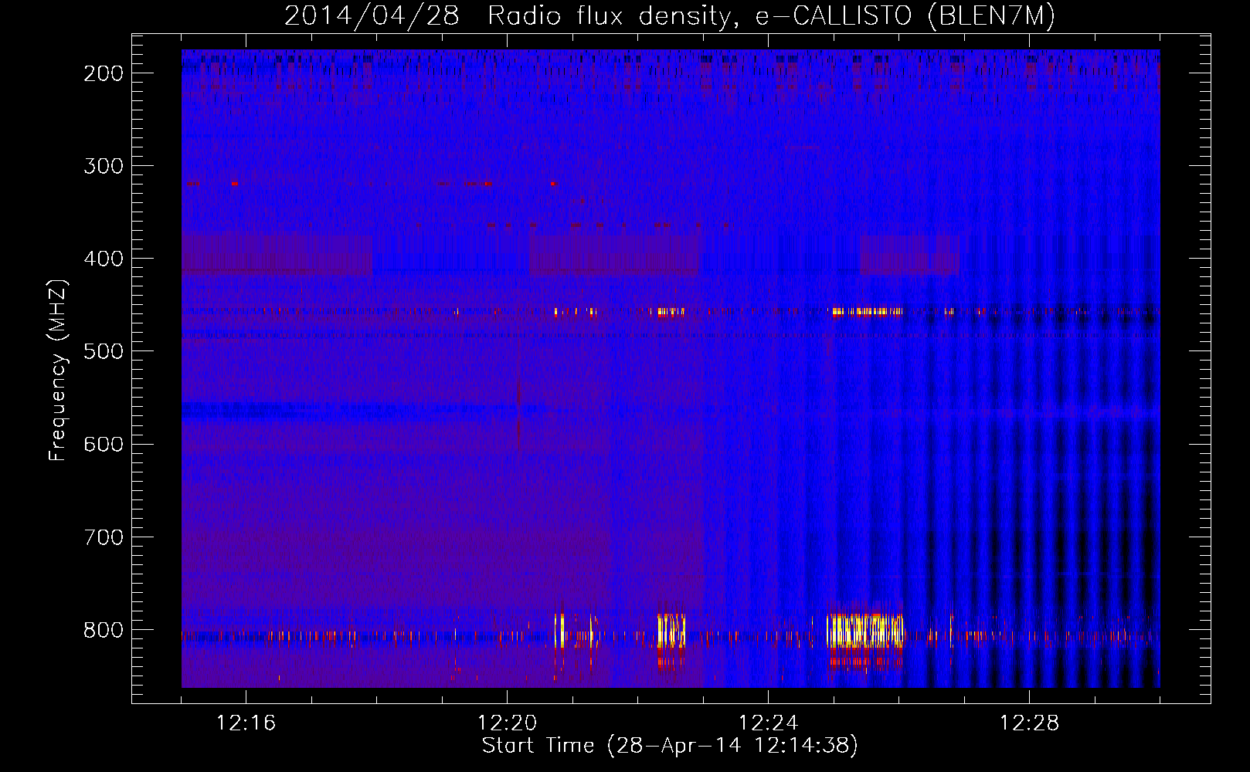This screenshot has width=1250, height=772.
Task: Click the 600 frequency tick label
Action: tap(104, 444)
